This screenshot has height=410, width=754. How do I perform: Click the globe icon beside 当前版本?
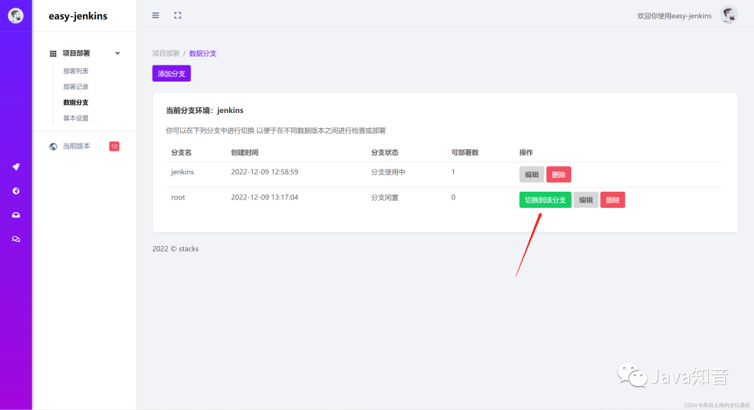[53, 146]
